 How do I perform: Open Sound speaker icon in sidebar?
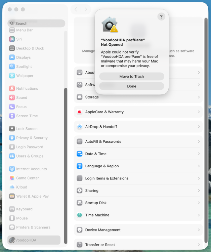point(12,97)
